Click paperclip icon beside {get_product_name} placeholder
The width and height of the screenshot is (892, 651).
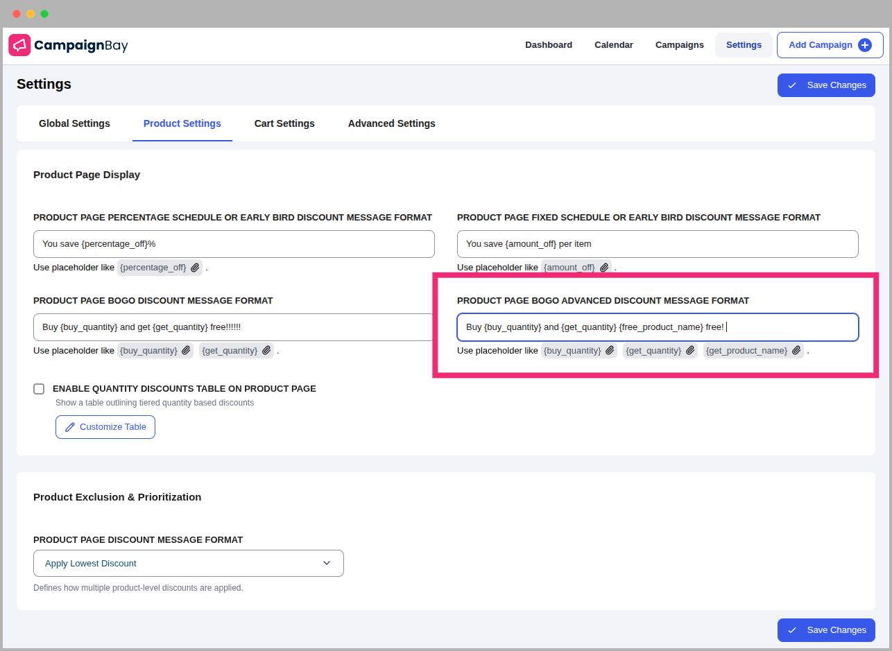(x=796, y=351)
